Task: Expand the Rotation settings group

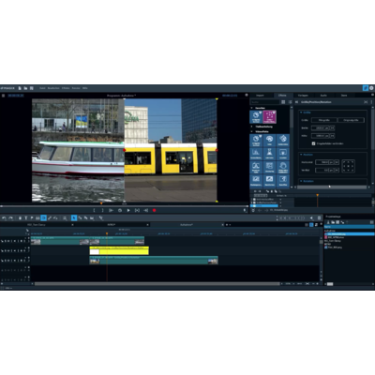Action: tap(301, 181)
